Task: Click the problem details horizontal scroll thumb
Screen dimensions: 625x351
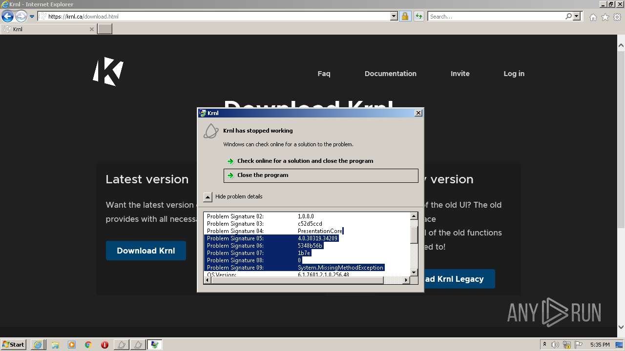Action: click(297, 280)
